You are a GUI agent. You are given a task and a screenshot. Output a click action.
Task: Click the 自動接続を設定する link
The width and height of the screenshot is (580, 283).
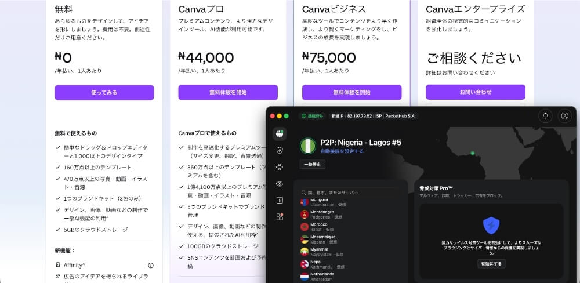[x=342, y=151]
